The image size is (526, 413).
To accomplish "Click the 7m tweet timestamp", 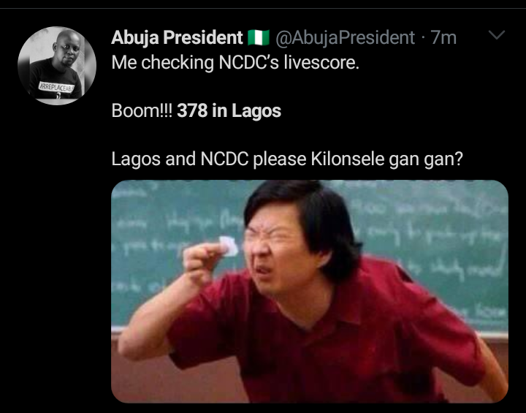I will tap(444, 37).
